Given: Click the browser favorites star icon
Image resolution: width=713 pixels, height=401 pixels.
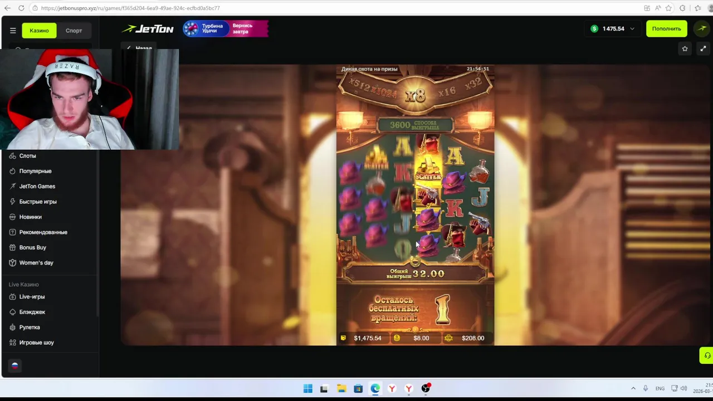Looking at the screenshot, I should click(668, 8).
